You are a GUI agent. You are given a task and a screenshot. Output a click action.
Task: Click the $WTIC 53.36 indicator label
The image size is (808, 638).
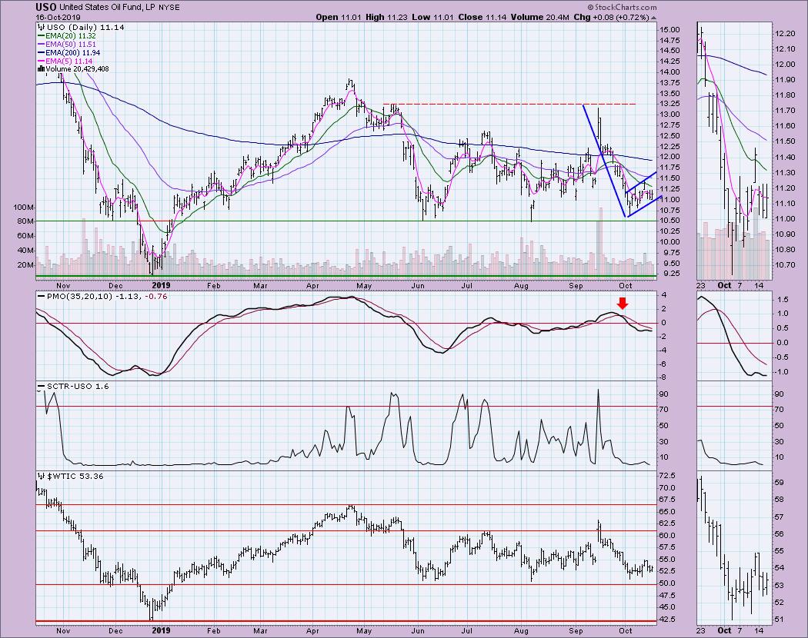(74, 477)
